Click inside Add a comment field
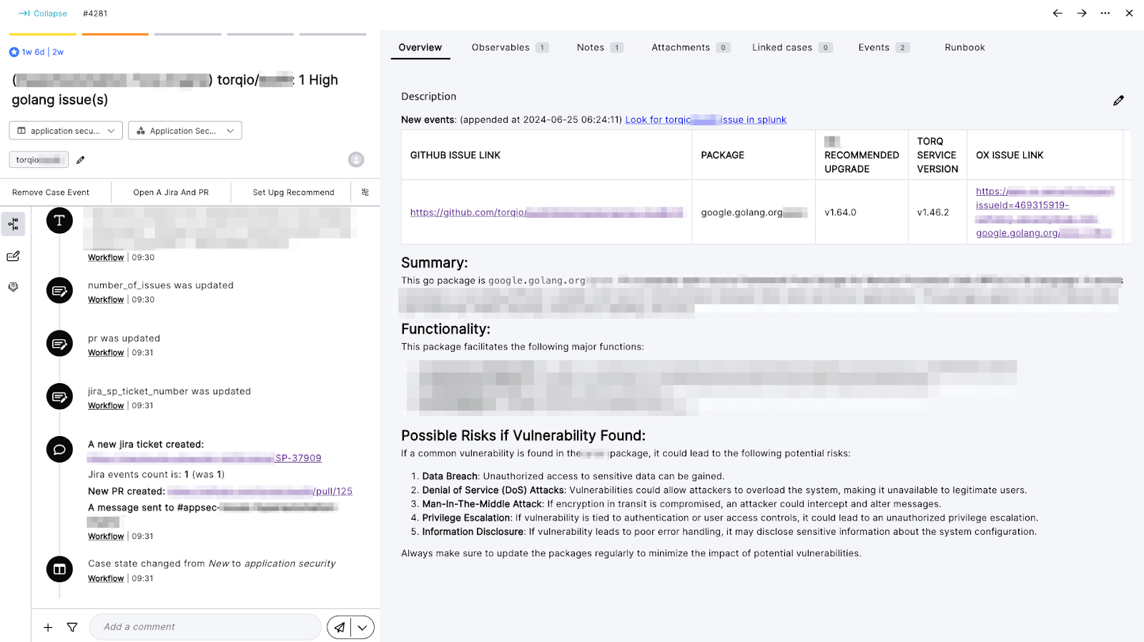Viewport: 1144px width, 642px height. (x=204, y=627)
